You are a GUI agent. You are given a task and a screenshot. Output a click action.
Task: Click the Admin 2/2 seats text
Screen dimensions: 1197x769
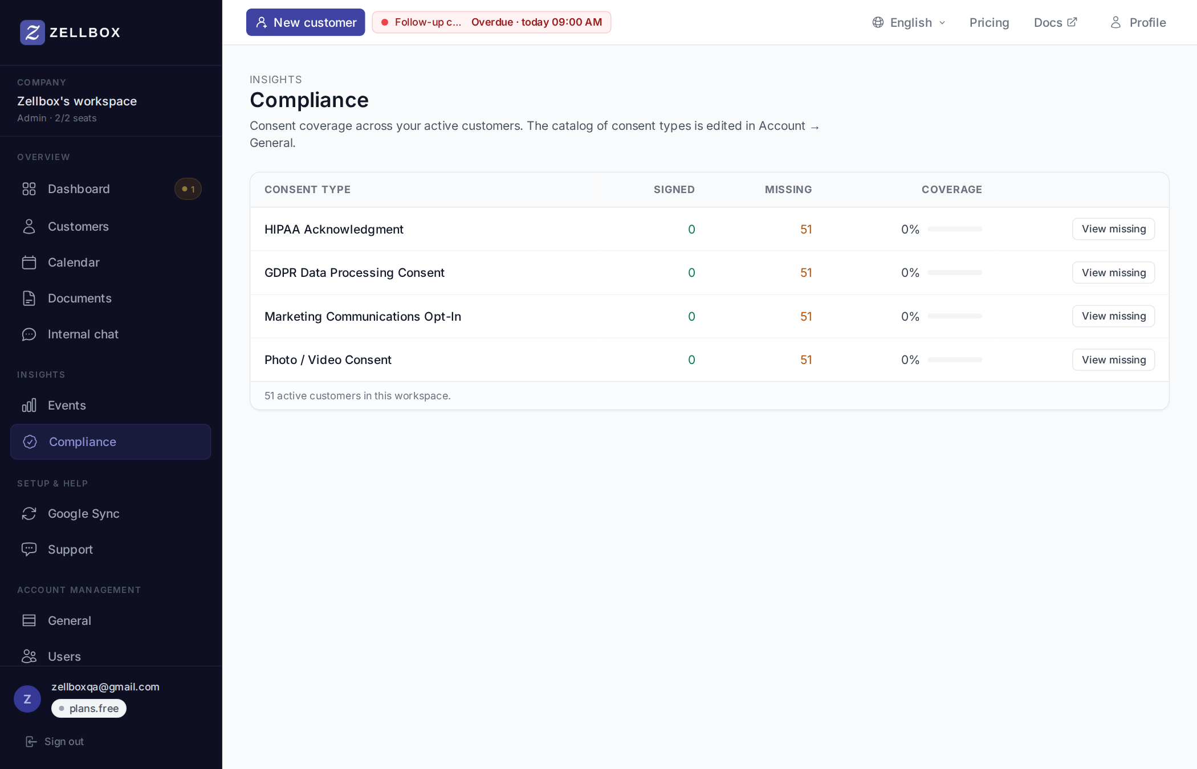[x=57, y=118]
